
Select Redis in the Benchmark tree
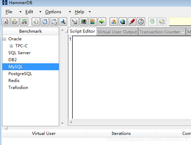click(14, 81)
